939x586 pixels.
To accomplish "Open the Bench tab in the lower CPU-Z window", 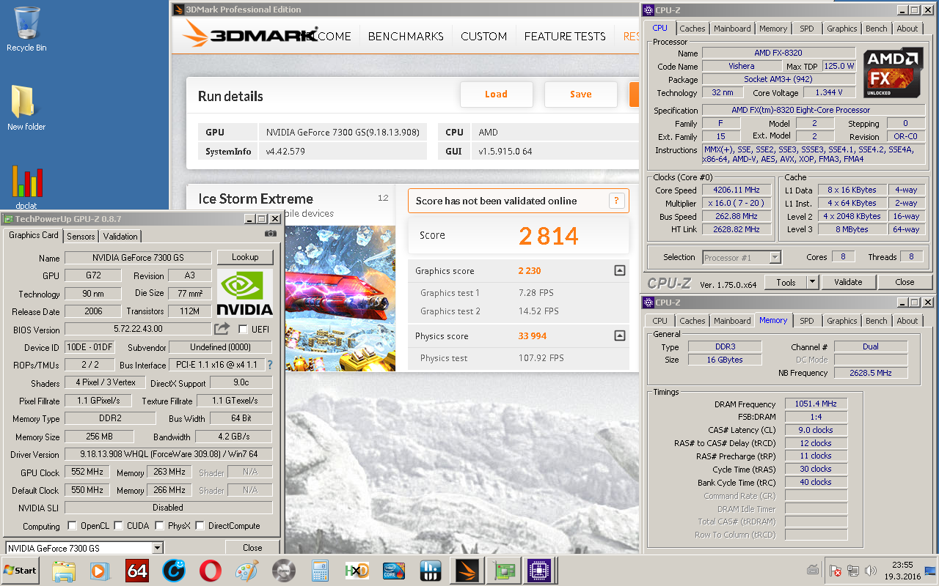I will tap(876, 321).
